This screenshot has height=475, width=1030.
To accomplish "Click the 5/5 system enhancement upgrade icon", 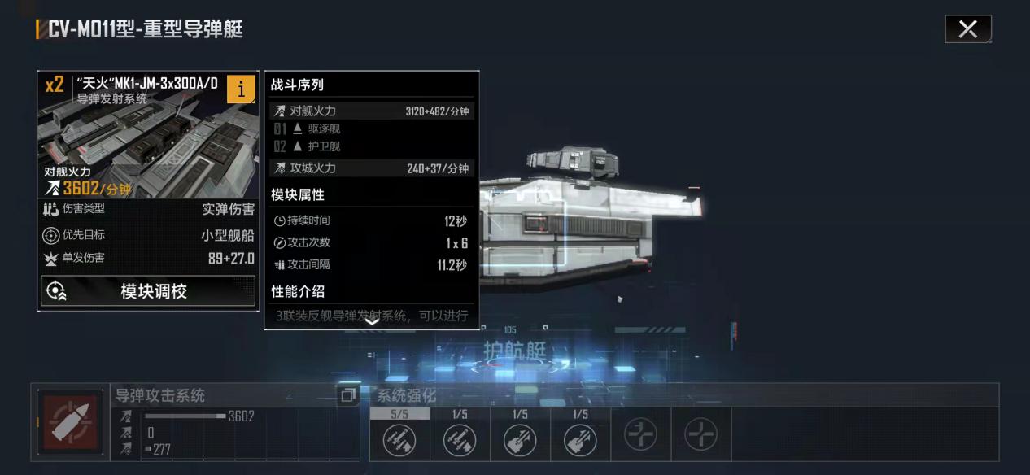I will point(399,439).
